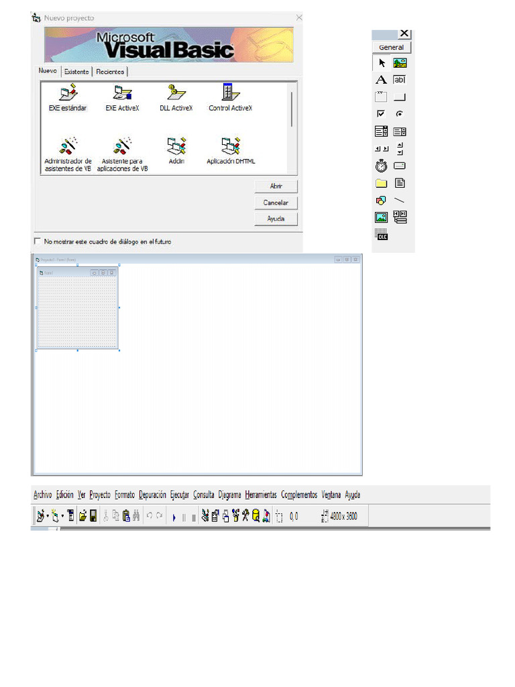This screenshot has width=515, height=687.
Task: Select the OLE control in toolbox
Action: 382,234
